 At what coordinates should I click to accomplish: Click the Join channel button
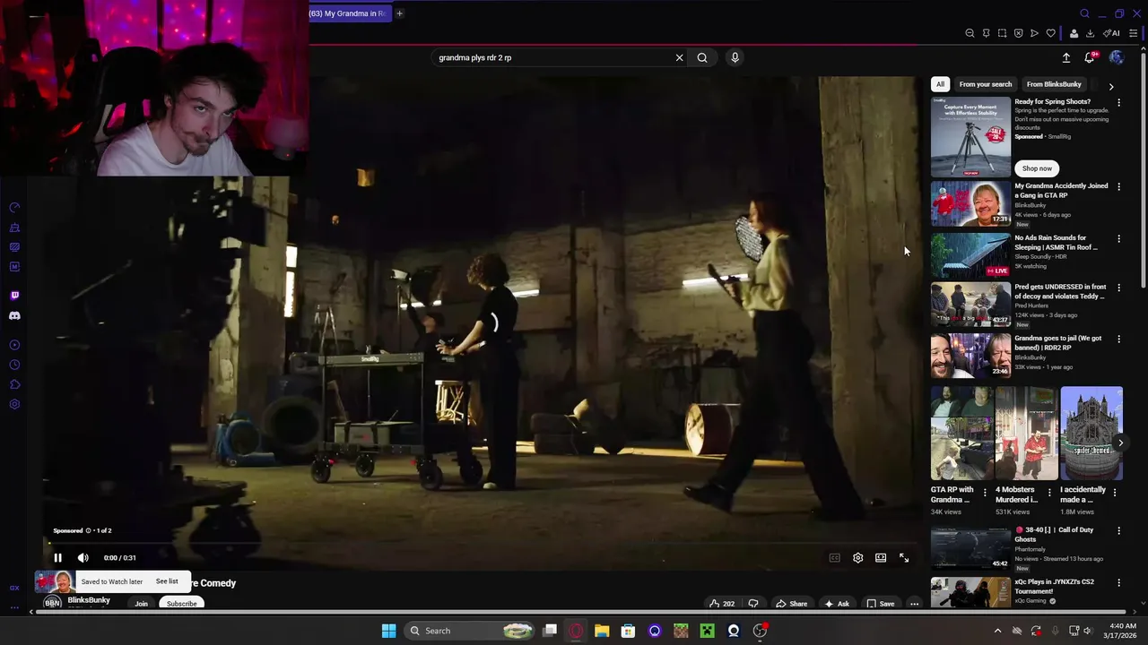pyautogui.click(x=141, y=604)
